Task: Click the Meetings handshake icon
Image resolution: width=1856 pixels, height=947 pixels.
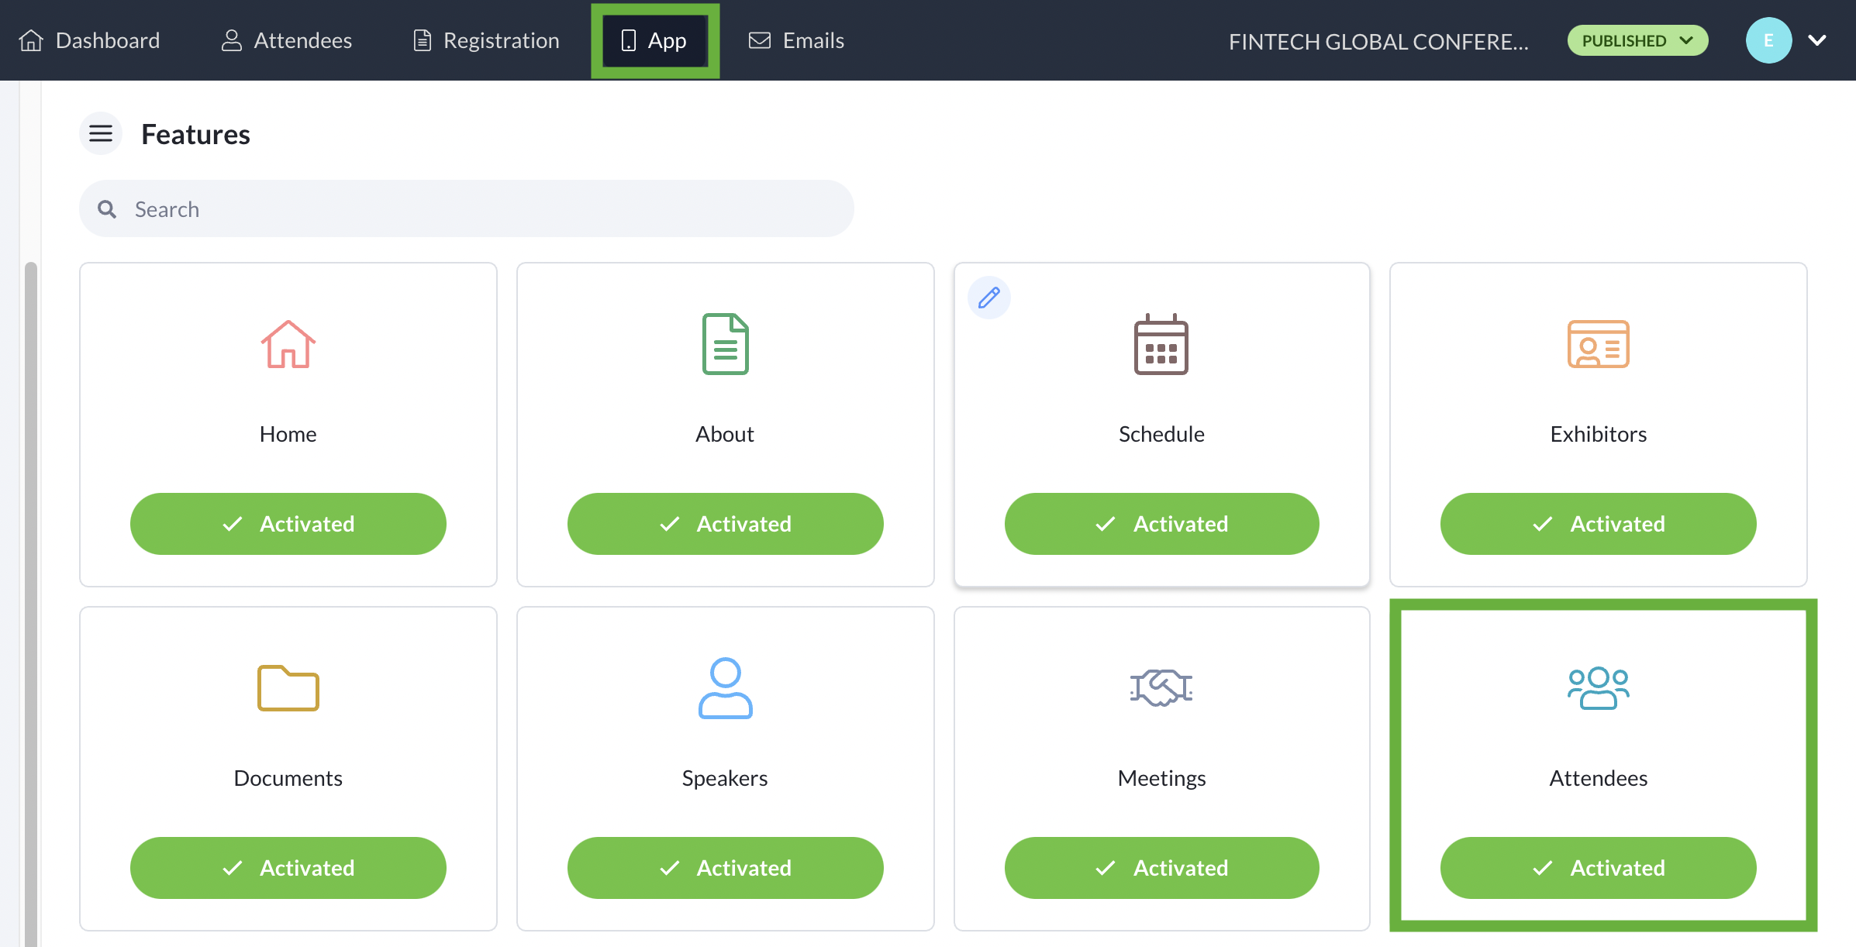Action: pyautogui.click(x=1161, y=687)
